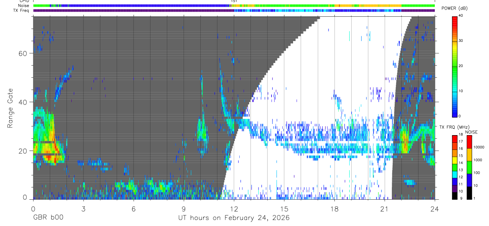Click the 'Noise' row label at top left
Image resolution: width=489 pixels, height=226 pixels.
(x=23, y=6)
